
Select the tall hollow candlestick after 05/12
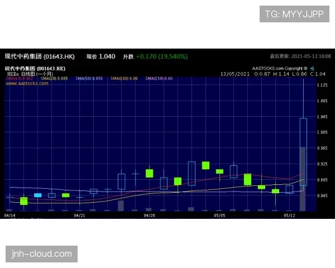point(303,152)
